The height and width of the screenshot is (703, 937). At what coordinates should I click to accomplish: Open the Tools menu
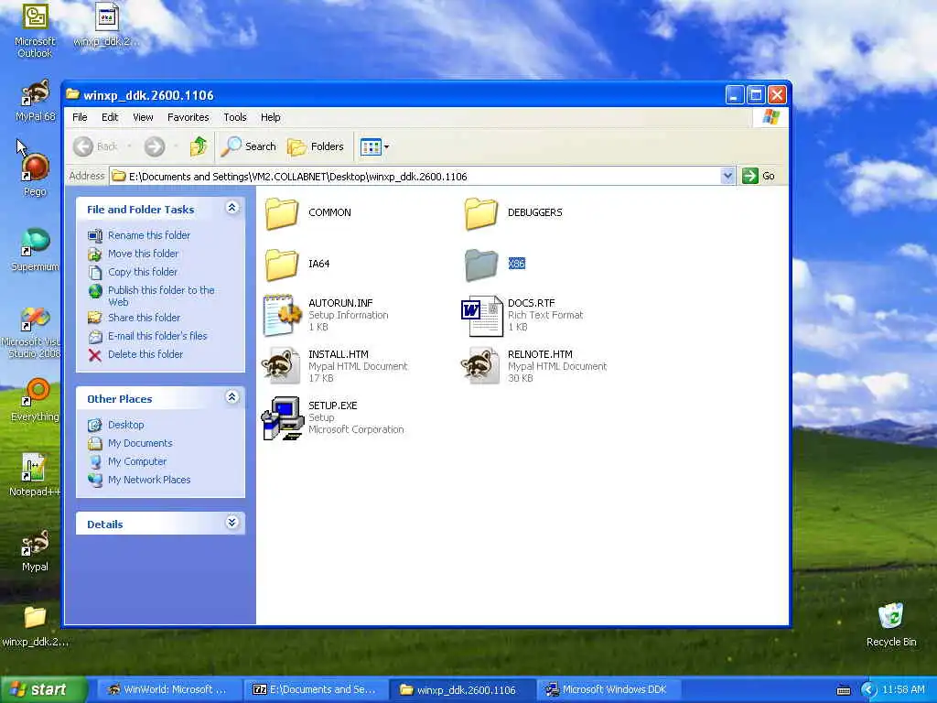click(x=235, y=117)
